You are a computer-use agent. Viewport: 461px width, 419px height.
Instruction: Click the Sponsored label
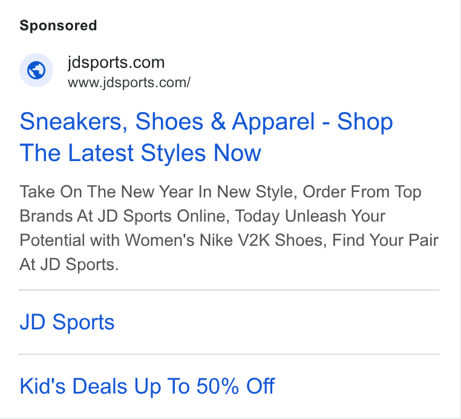coord(58,25)
